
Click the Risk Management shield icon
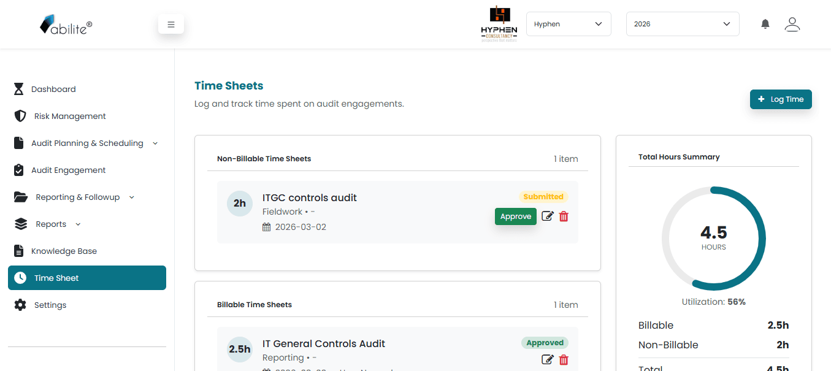tap(20, 116)
